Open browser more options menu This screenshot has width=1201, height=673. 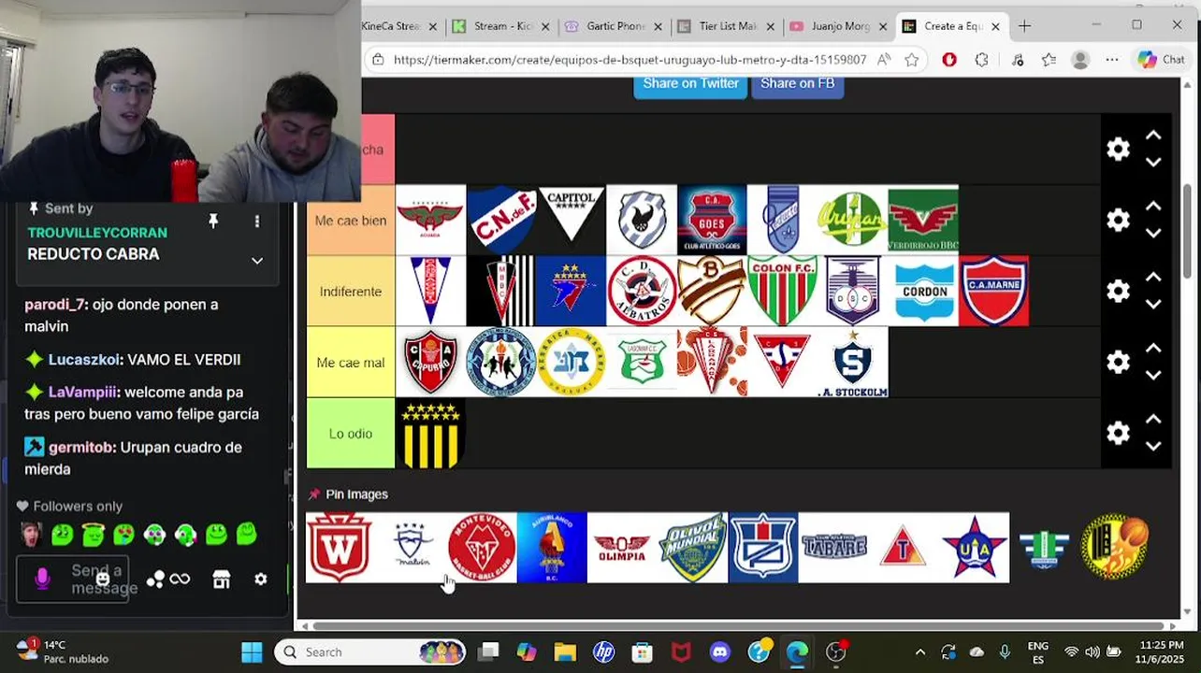(1111, 60)
